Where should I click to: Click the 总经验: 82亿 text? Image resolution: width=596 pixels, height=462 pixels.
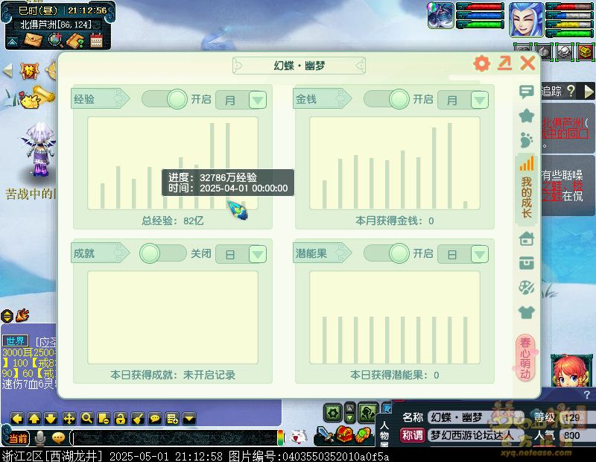pyautogui.click(x=173, y=221)
